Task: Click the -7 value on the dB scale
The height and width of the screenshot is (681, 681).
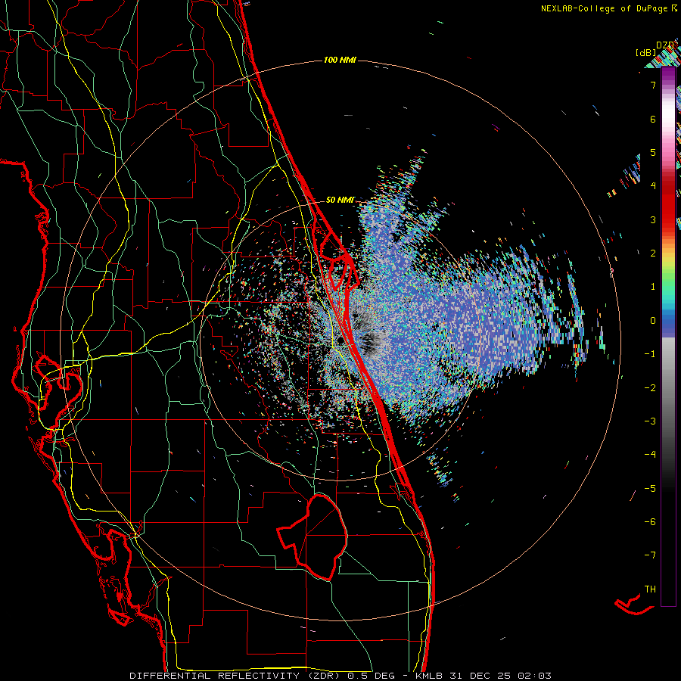Action: pyautogui.click(x=650, y=555)
